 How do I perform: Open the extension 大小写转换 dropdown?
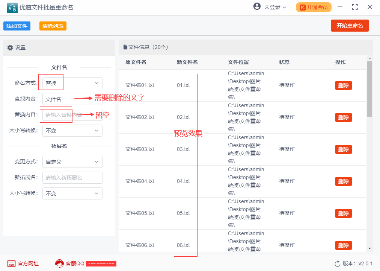tap(72, 193)
